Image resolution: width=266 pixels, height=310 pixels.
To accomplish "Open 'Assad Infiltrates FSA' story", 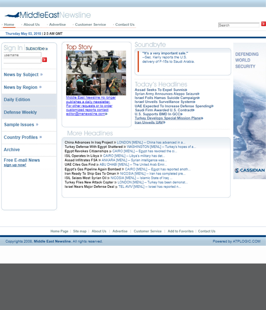I will point(81,160).
